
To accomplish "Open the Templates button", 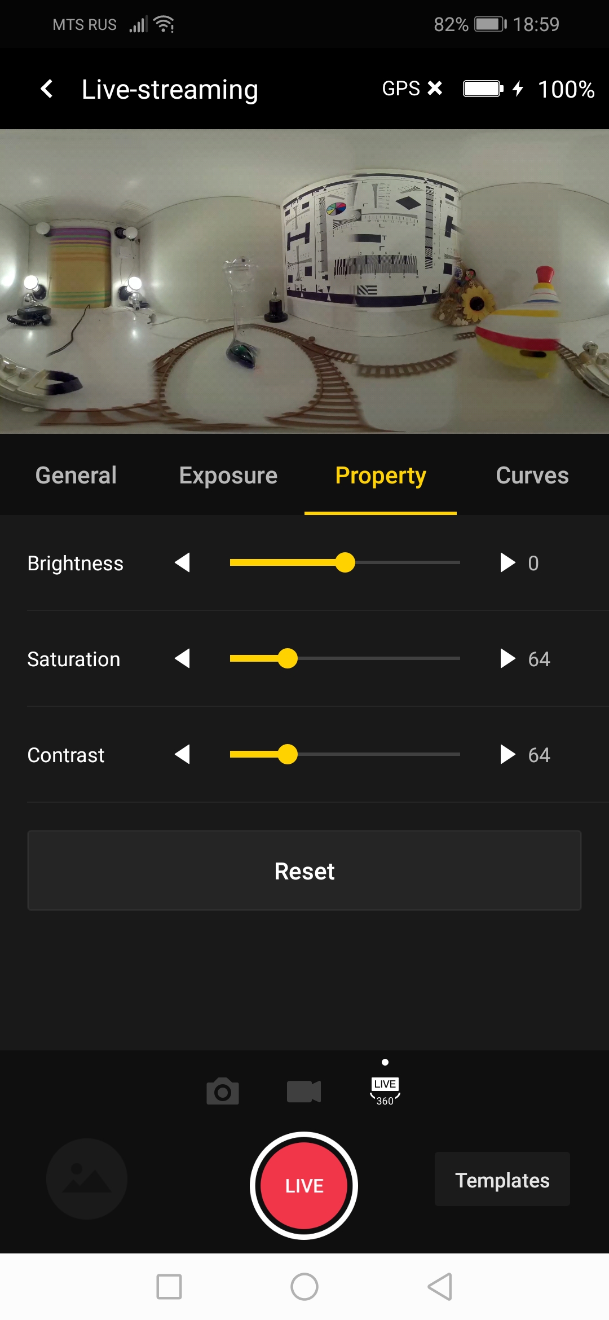I will point(502,1180).
